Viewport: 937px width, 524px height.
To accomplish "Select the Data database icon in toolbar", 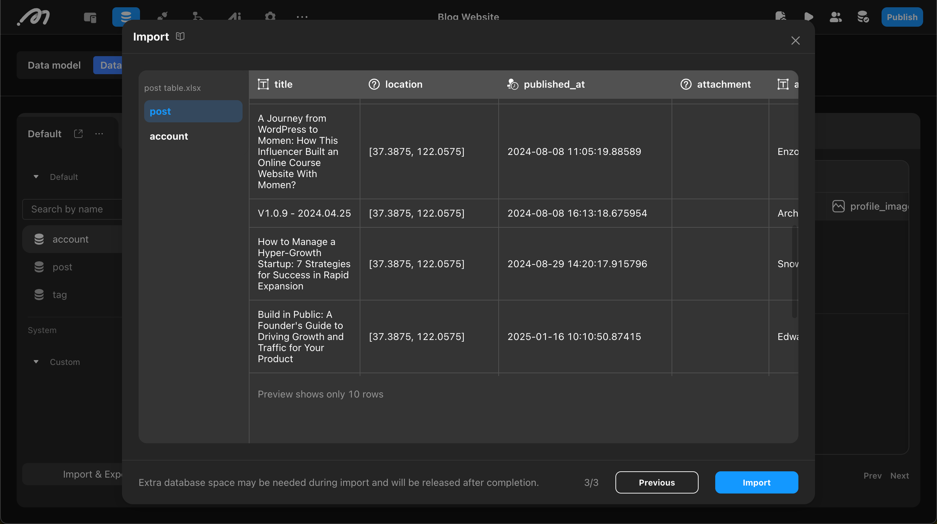I will (126, 17).
